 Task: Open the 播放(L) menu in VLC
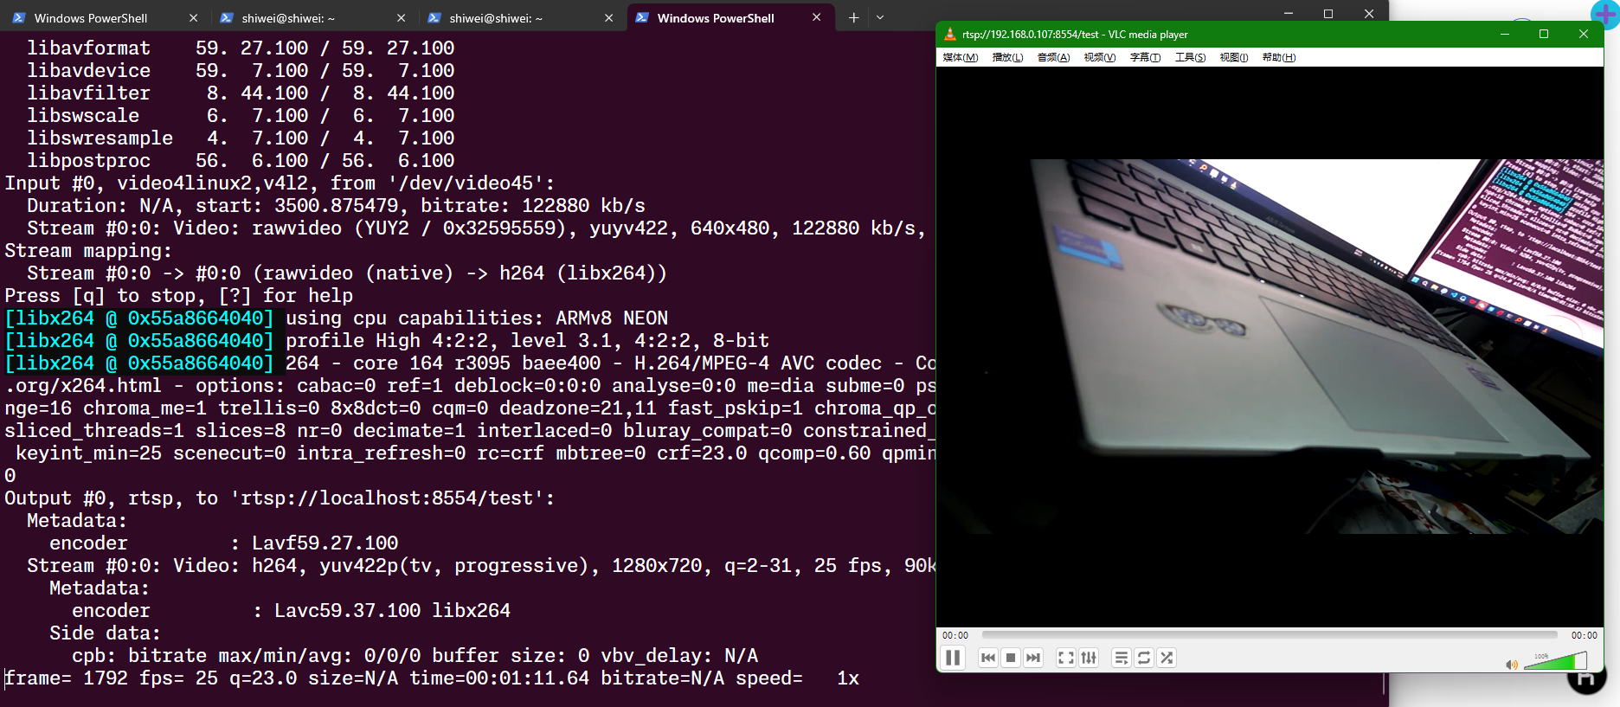coord(1007,57)
